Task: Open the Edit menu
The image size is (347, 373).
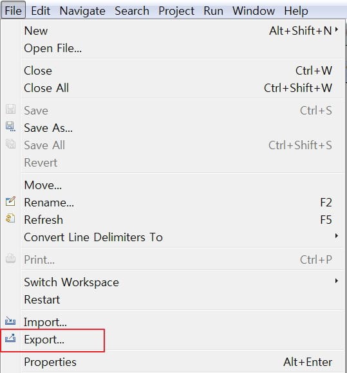Action: click(x=41, y=11)
